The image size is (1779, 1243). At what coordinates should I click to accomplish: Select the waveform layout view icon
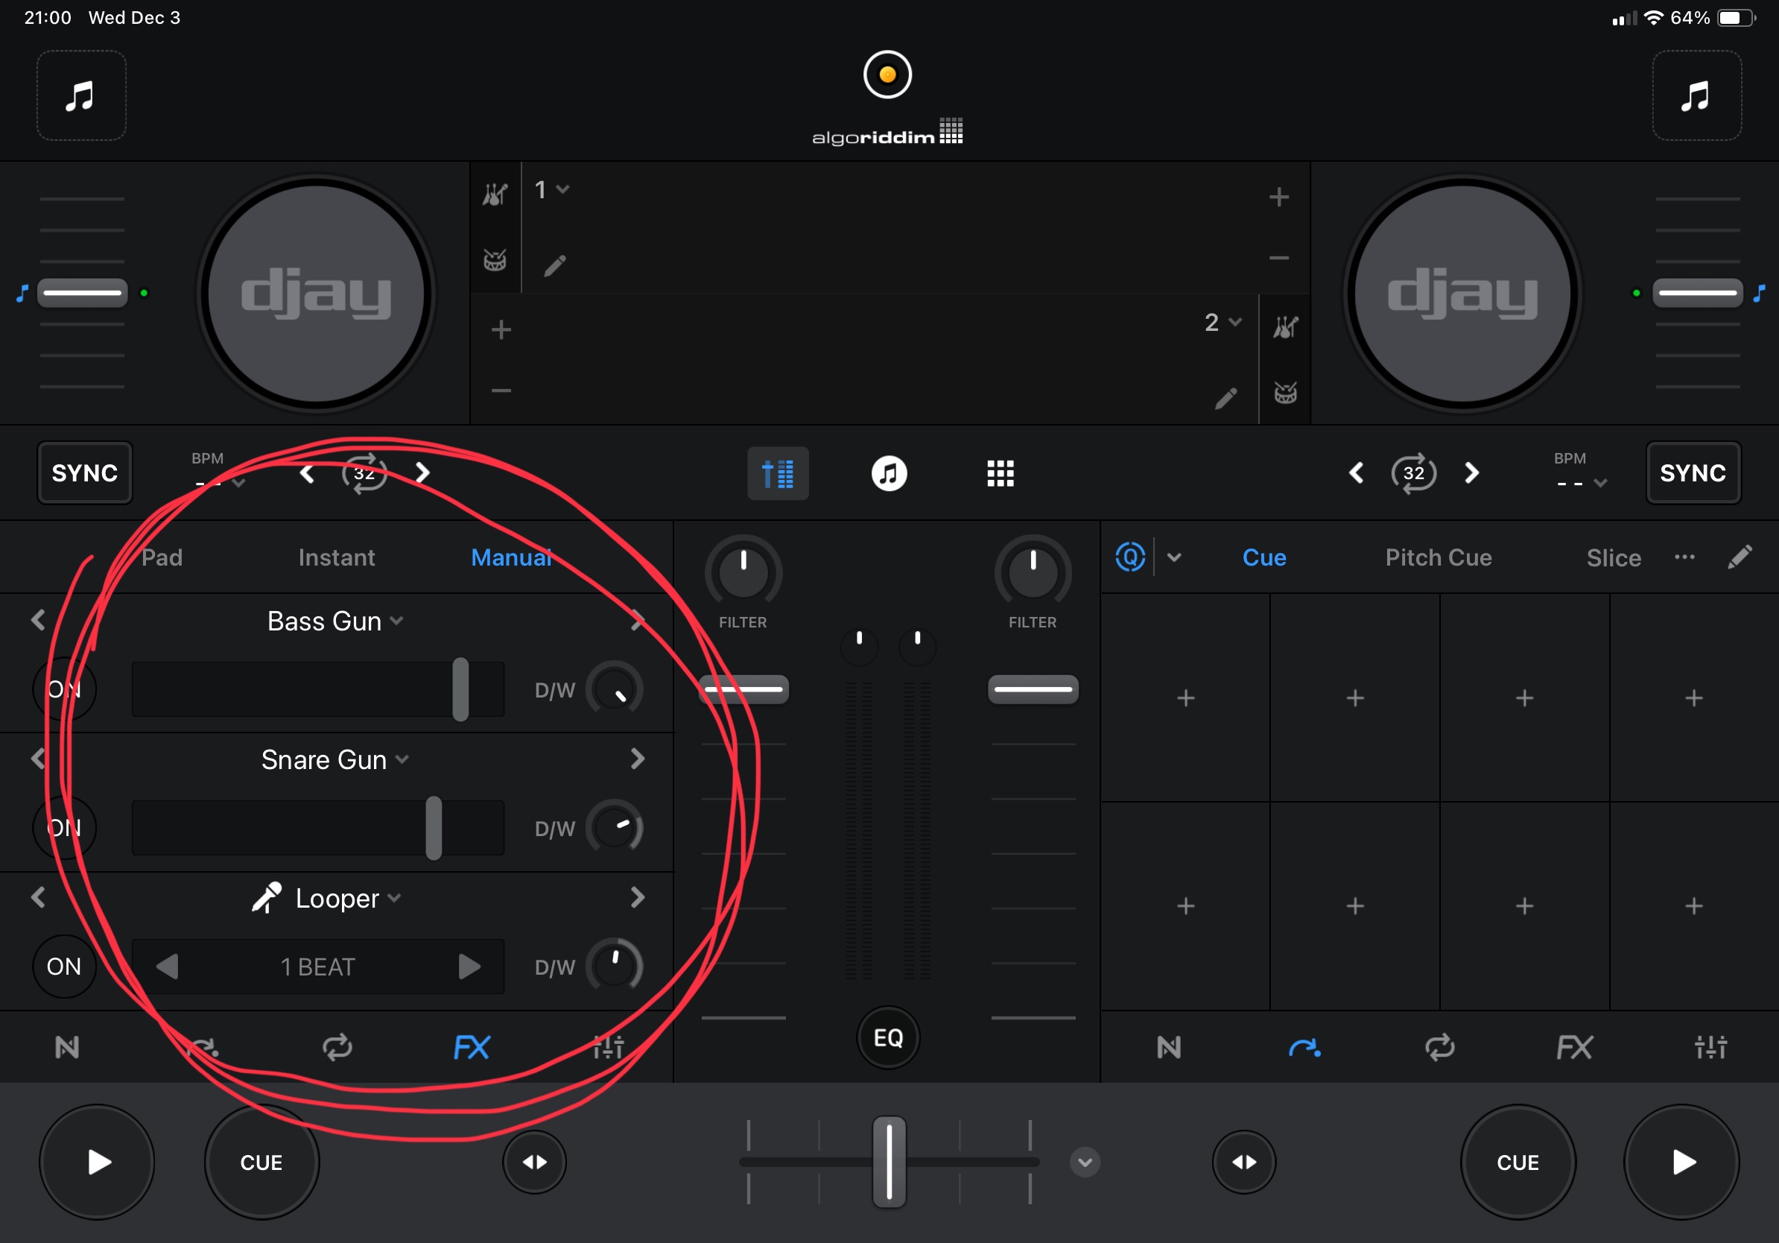click(777, 472)
